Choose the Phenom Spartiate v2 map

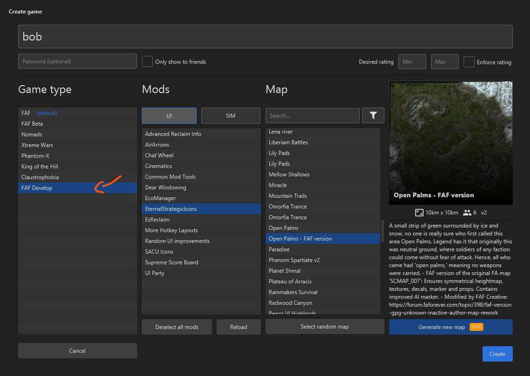click(323, 260)
